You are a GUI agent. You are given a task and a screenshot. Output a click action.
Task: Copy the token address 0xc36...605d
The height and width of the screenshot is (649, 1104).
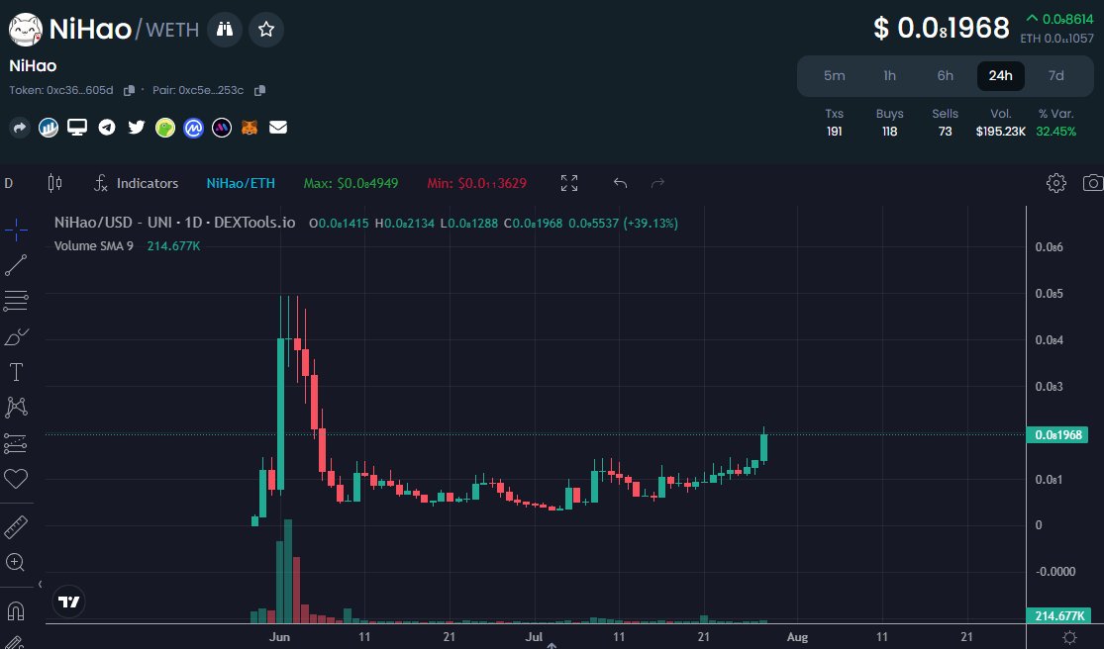pos(129,91)
